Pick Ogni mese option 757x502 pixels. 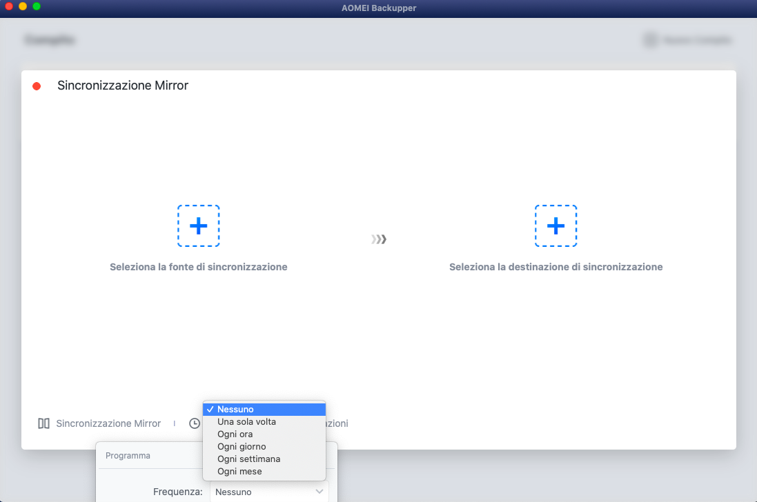pyautogui.click(x=264, y=472)
